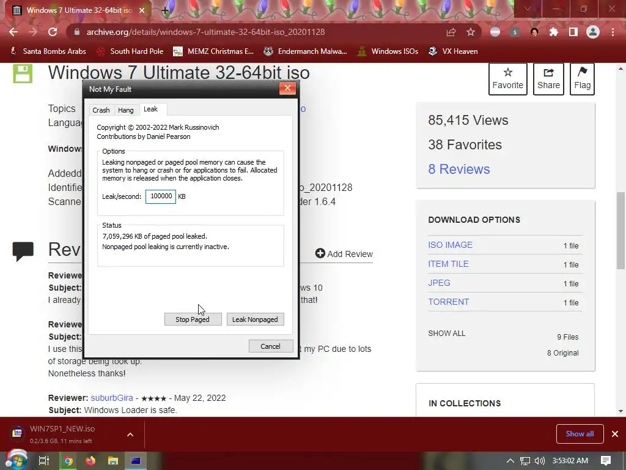626x470 pixels.
Task: Open the Chrome profile avatar
Action: 593,32
